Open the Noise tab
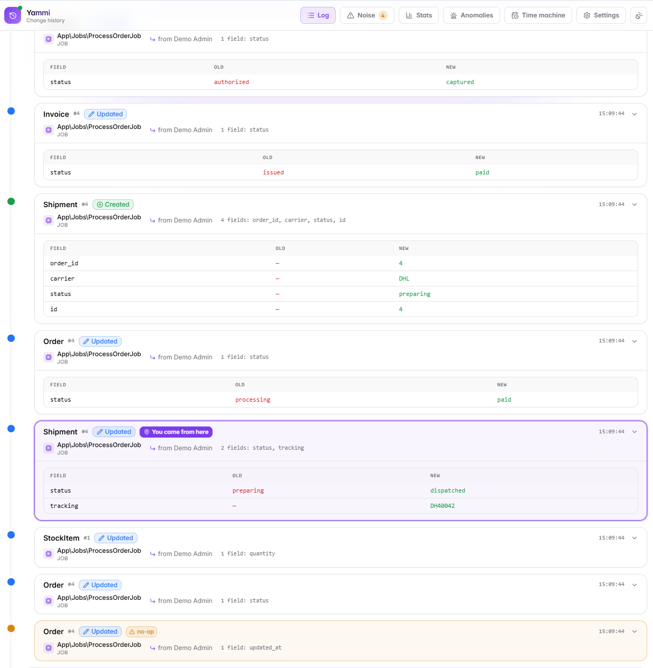Screen dimensions: 653x668 click(x=367, y=15)
